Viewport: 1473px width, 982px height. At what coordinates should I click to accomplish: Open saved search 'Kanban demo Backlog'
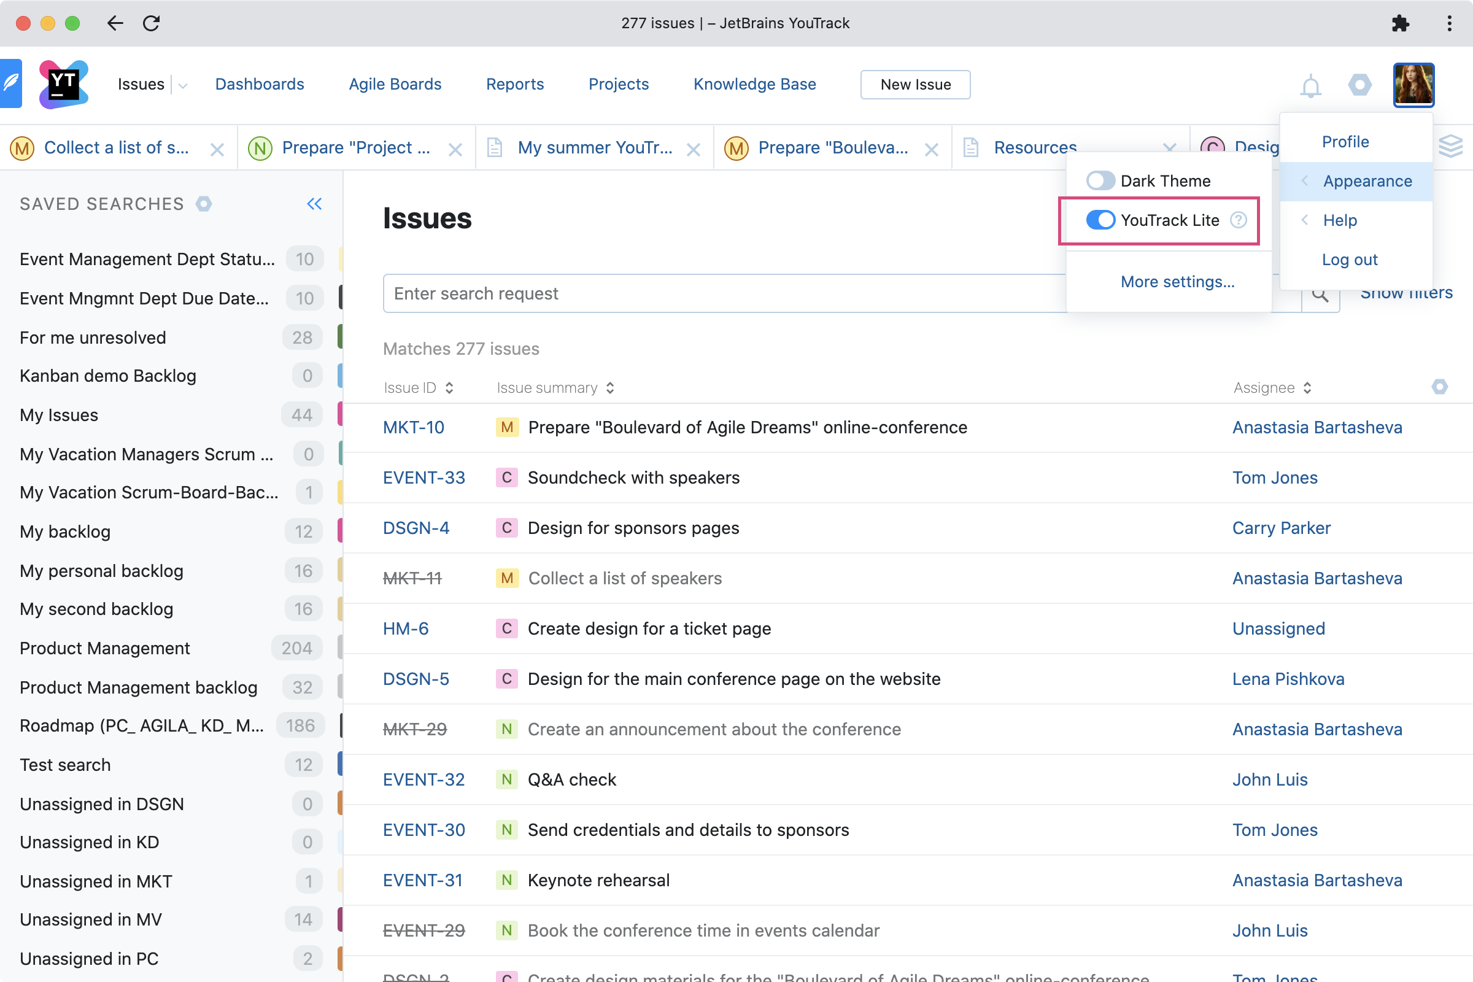point(108,376)
